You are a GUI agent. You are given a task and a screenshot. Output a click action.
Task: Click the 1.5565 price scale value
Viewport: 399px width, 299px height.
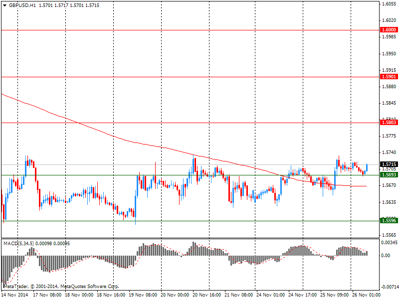[x=389, y=235]
